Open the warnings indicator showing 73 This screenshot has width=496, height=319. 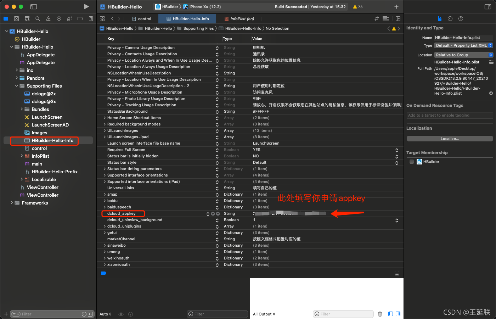(358, 7)
